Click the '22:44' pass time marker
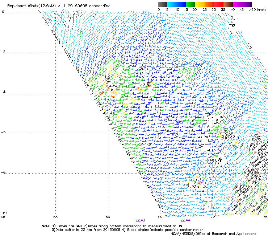The width and height of the screenshot is (268, 236). 185,220
